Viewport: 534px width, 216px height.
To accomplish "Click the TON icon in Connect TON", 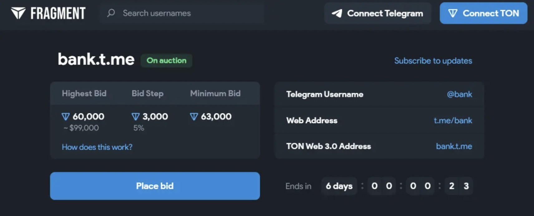I will [453, 13].
